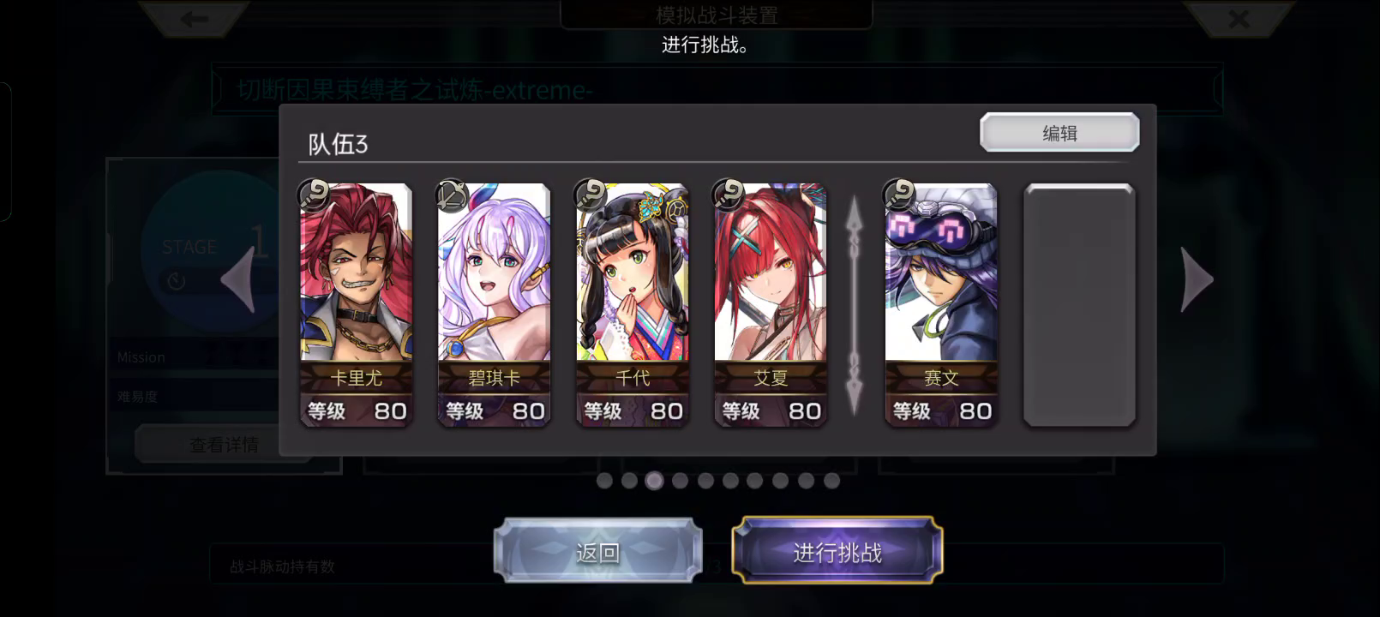Tap the weapon icon on 卡里尤's card
Image resolution: width=1380 pixels, height=617 pixels.
pyautogui.click(x=315, y=195)
